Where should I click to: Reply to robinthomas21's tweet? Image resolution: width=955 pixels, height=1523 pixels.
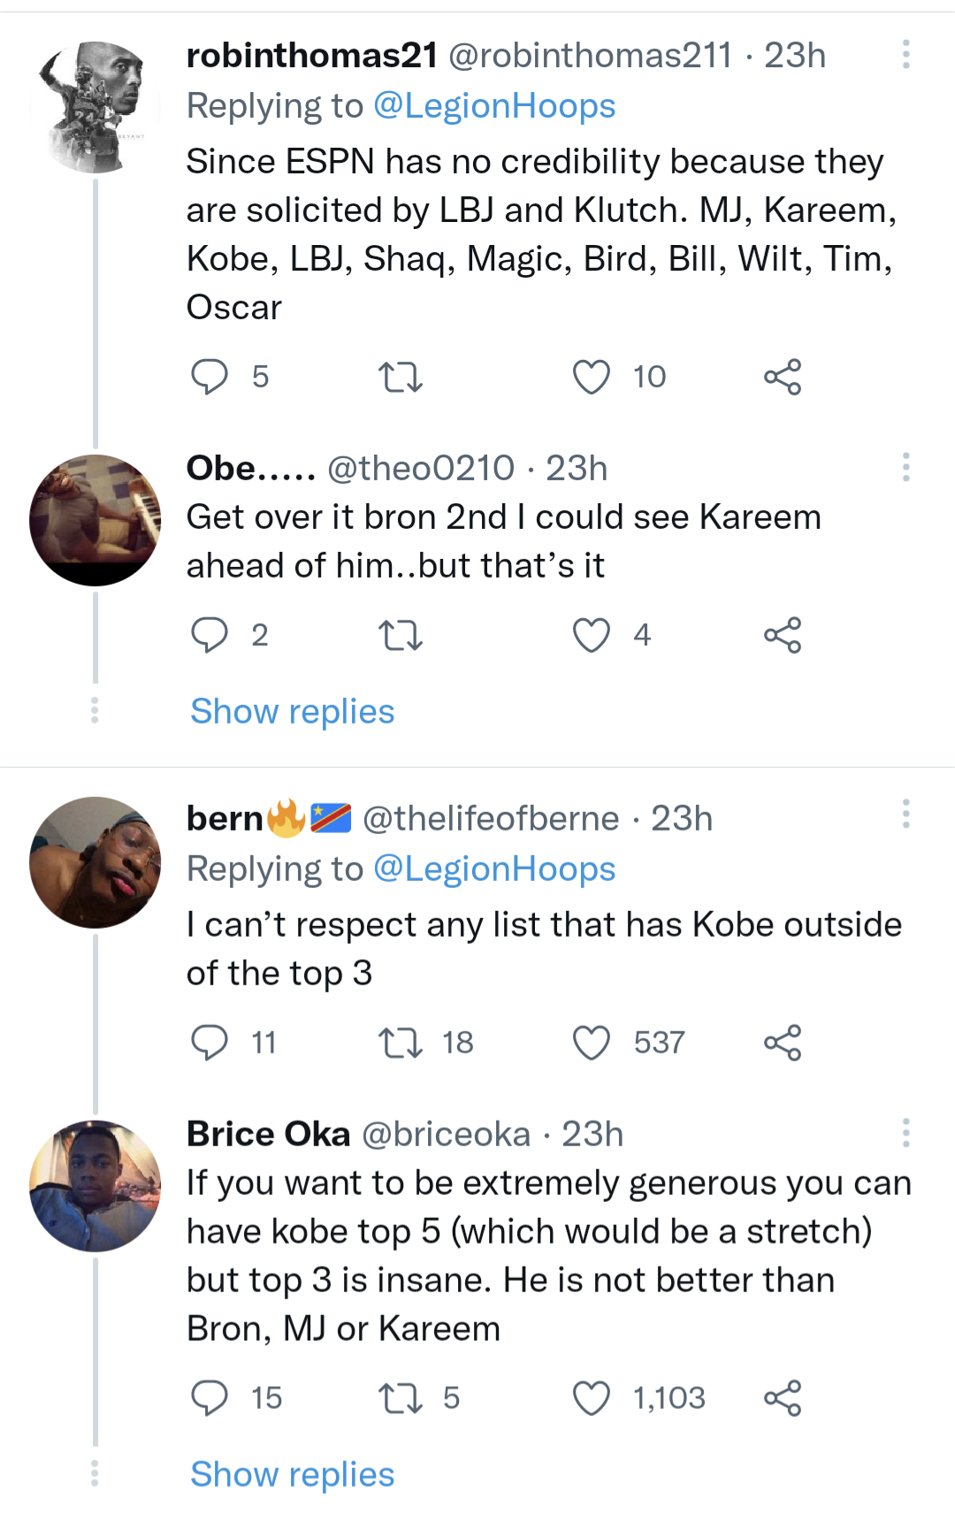[x=210, y=377]
